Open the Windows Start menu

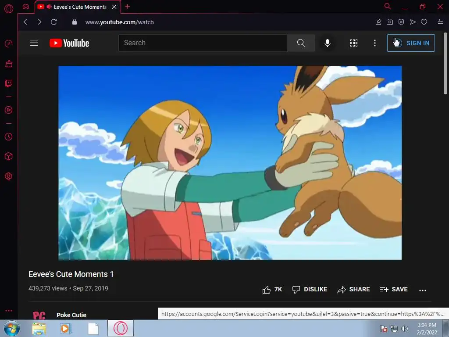click(x=12, y=328)
